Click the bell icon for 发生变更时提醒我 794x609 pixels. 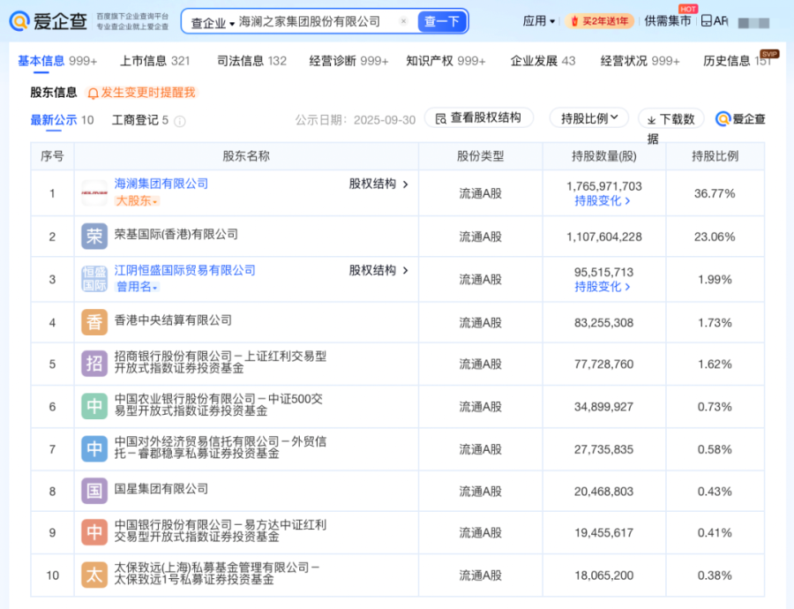click(x=93, y=93)
